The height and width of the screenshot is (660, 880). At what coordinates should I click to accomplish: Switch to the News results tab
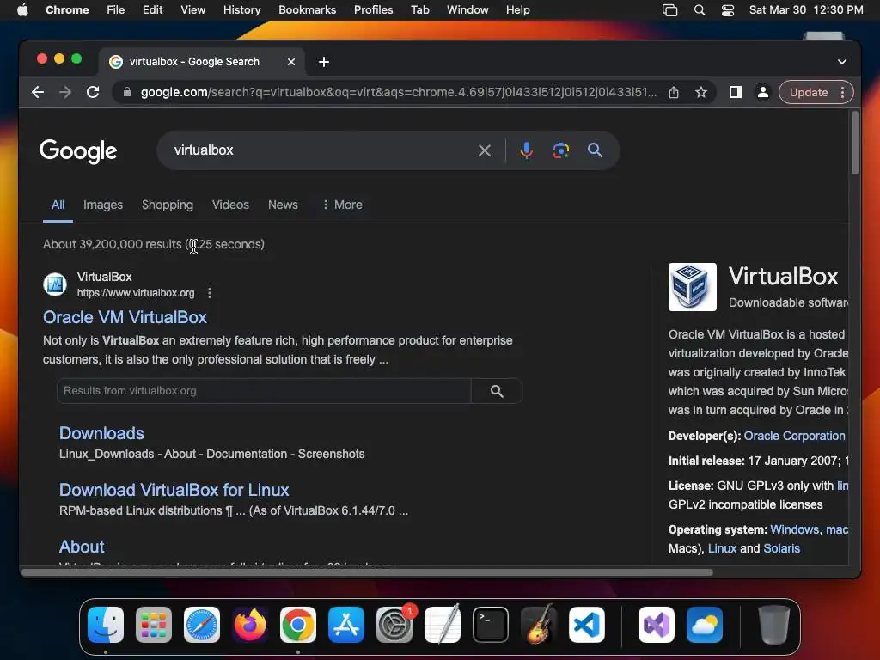[283, 205]
